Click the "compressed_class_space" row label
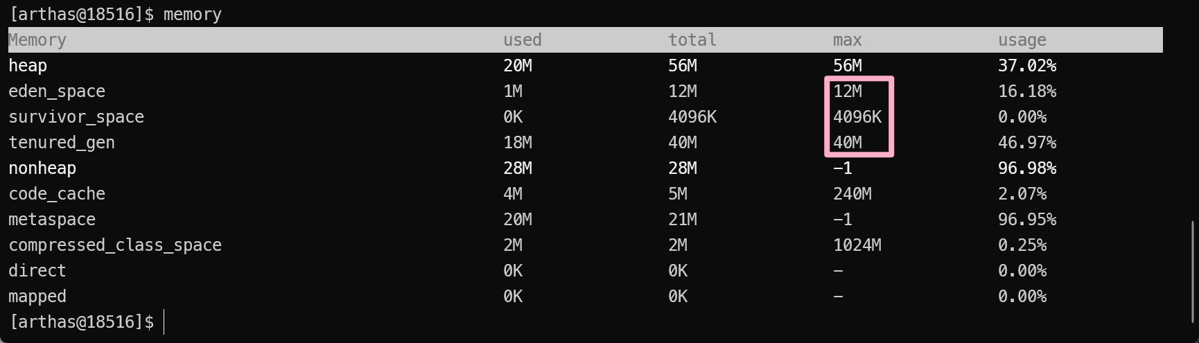 click(115, 245)
